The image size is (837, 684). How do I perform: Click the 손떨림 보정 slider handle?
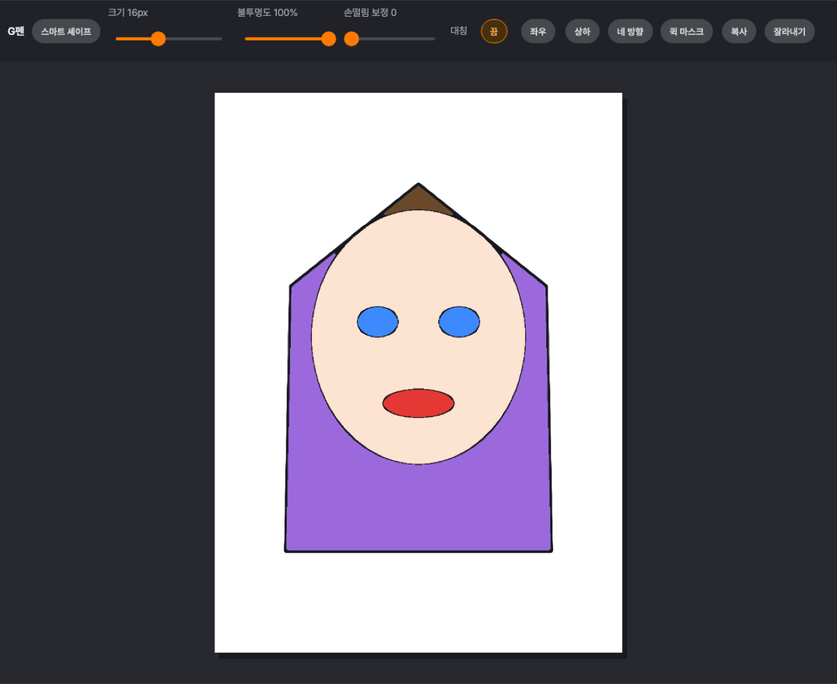coord(352,38)
